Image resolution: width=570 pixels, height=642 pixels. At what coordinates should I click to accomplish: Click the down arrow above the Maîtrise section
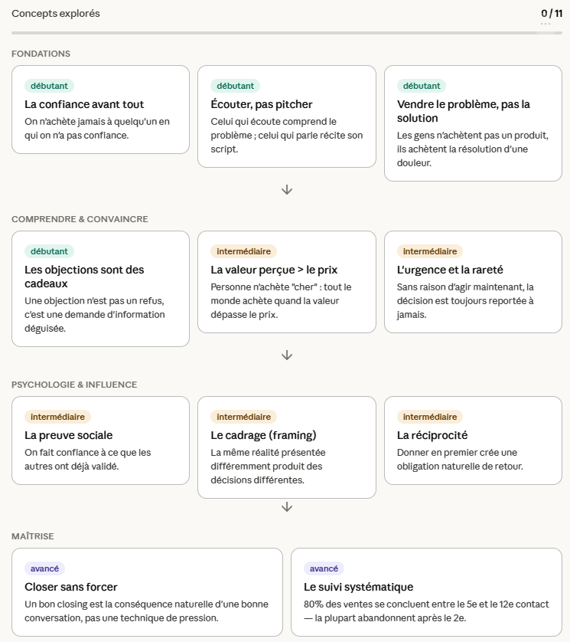pyautogui.click(x=287, y=507)
